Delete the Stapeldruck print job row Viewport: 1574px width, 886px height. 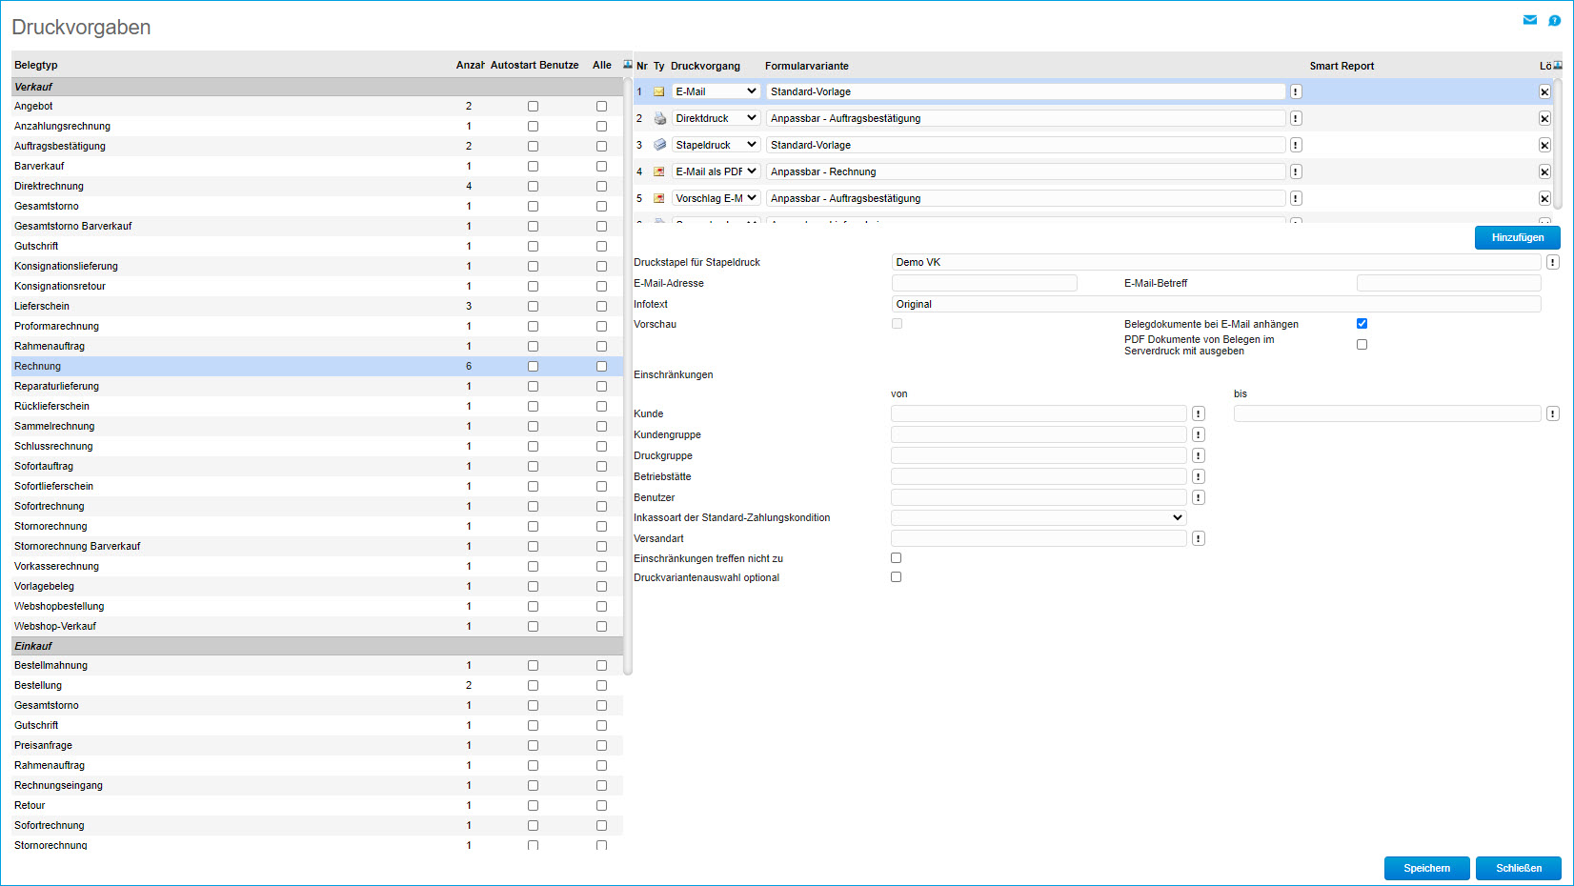(x=1544, y=145)
